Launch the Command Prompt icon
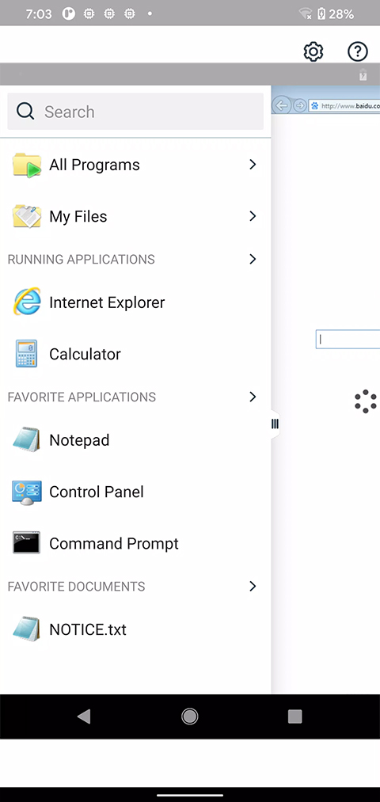 [x=27, y=542]
